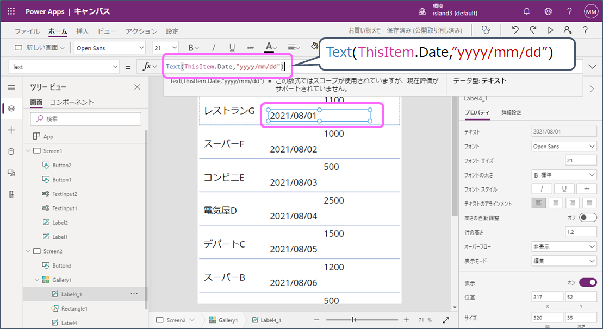This screenshot has width=603, height=329.
Task: Run the app checker stethoscope icon
Action: pyautogui.click(x=486, y=30)
